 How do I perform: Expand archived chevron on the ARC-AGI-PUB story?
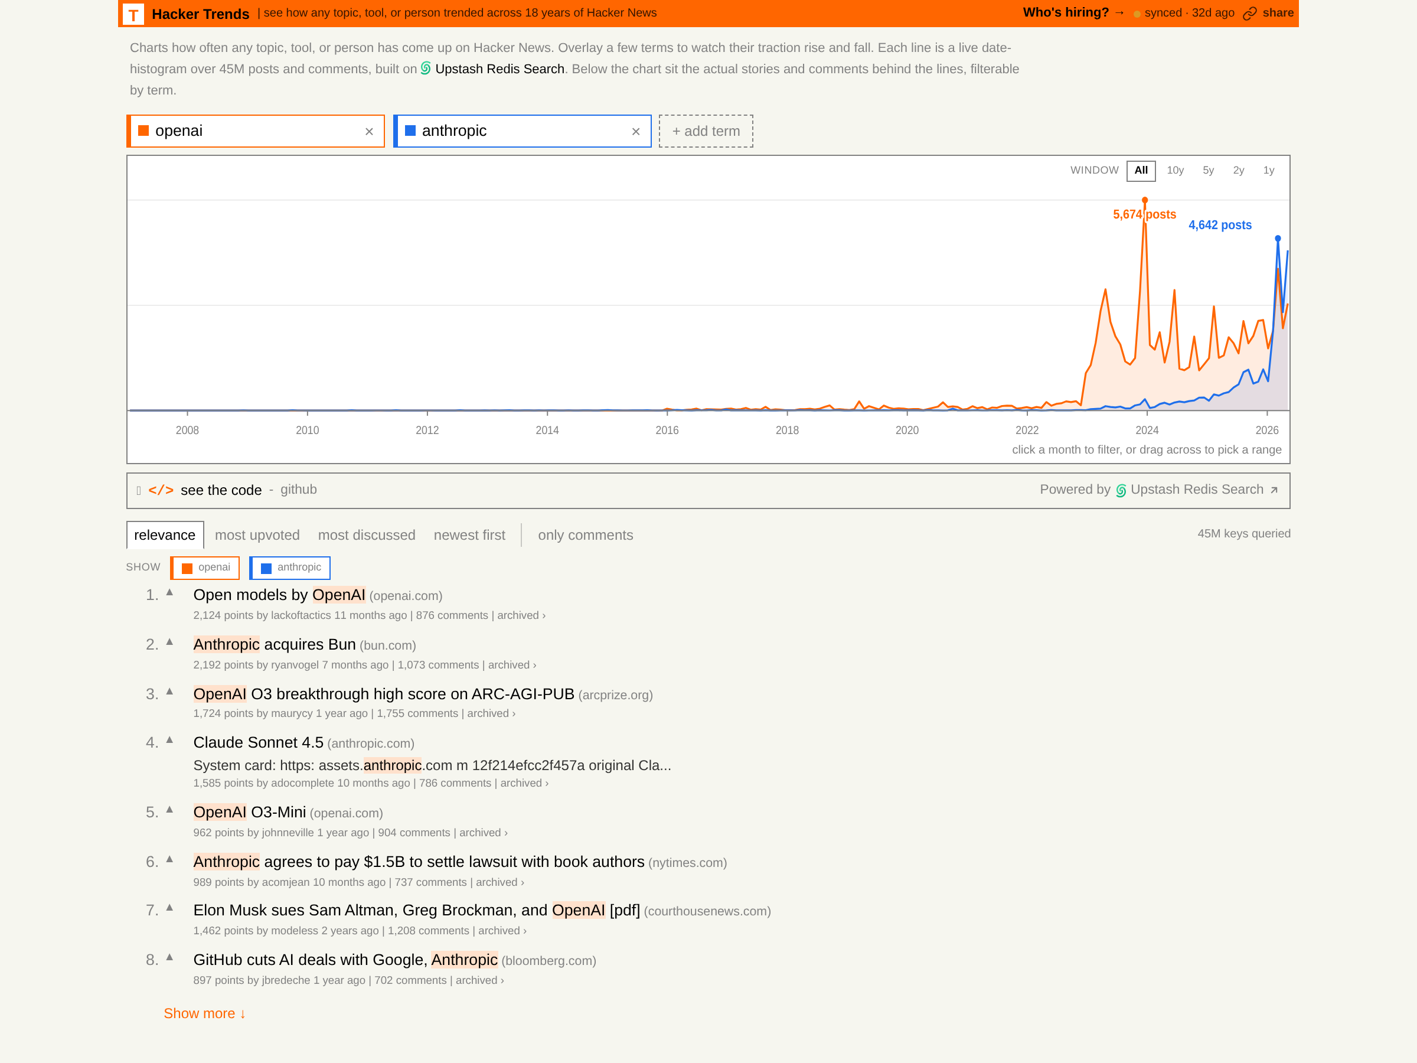514,714
